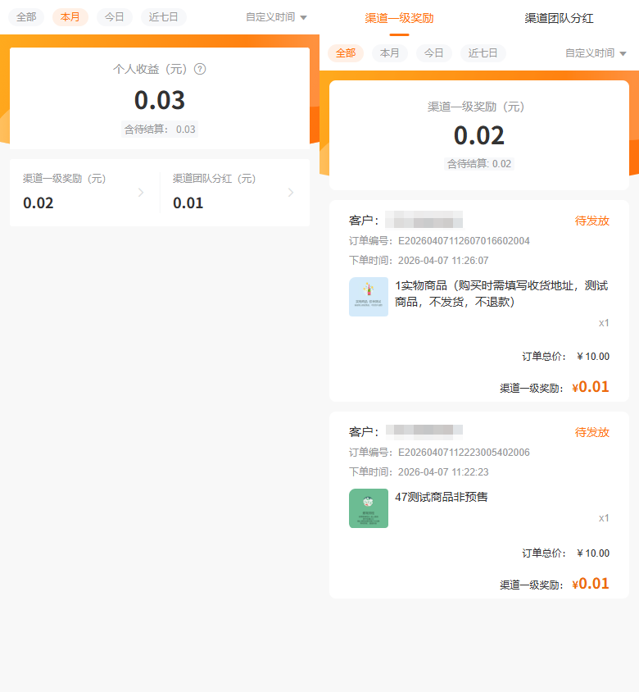Viewport: 639px width, 692px height.
Task: Click 待发放 status on second order
Action: (591, 432)
